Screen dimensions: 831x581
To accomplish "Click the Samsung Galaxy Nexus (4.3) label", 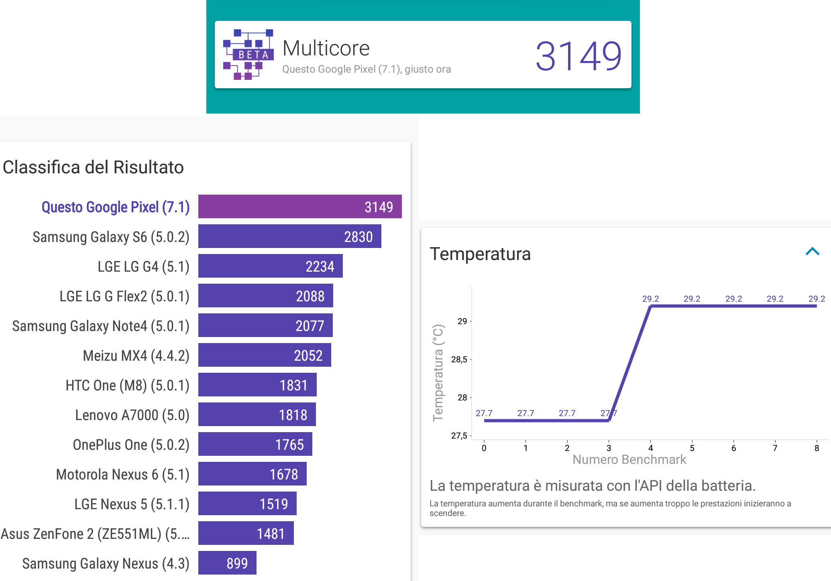I will (x=106, y=563).
